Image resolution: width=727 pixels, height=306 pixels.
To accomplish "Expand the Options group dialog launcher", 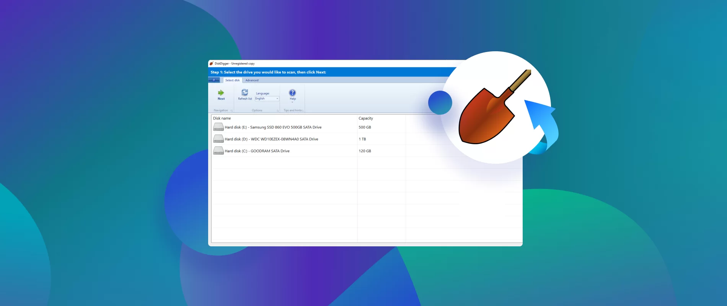I will (x=278, y=111).
